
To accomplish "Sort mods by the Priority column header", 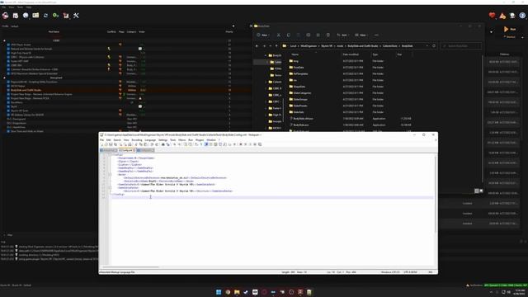I will (229, 31).
